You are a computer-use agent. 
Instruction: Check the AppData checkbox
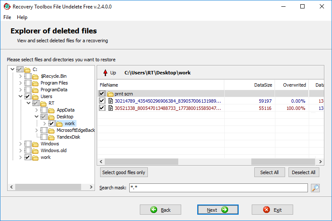(44, 110)
